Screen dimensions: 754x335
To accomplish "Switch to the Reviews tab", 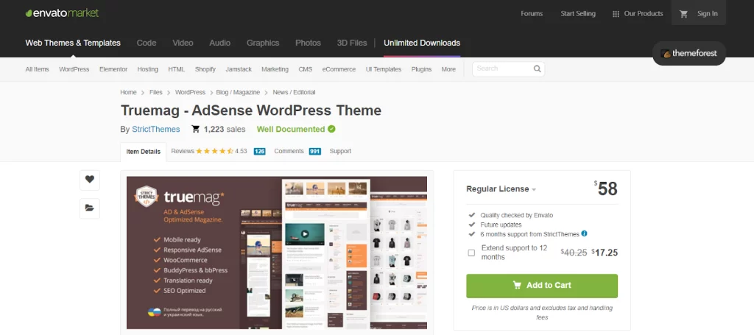I will 183,151.
